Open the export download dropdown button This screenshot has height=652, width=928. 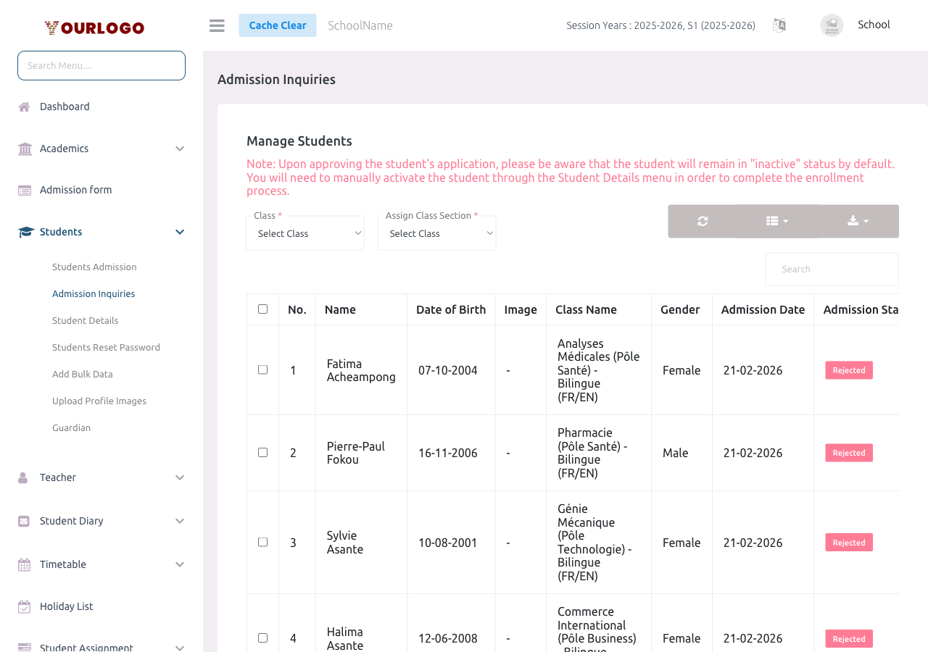click(x=857, y=221)
